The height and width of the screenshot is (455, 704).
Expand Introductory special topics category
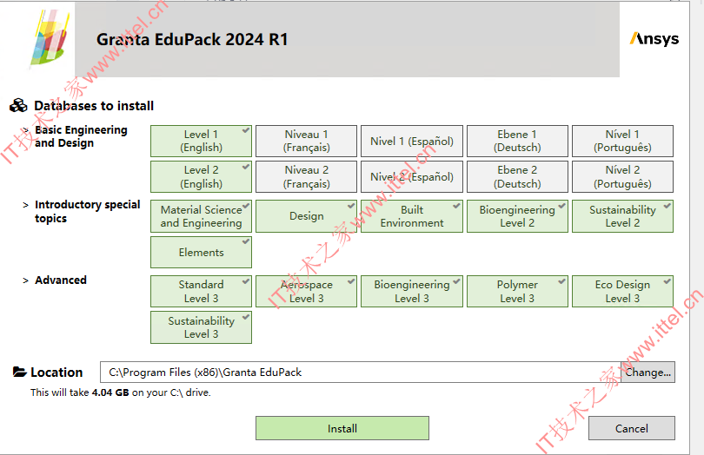pos(25,205)
